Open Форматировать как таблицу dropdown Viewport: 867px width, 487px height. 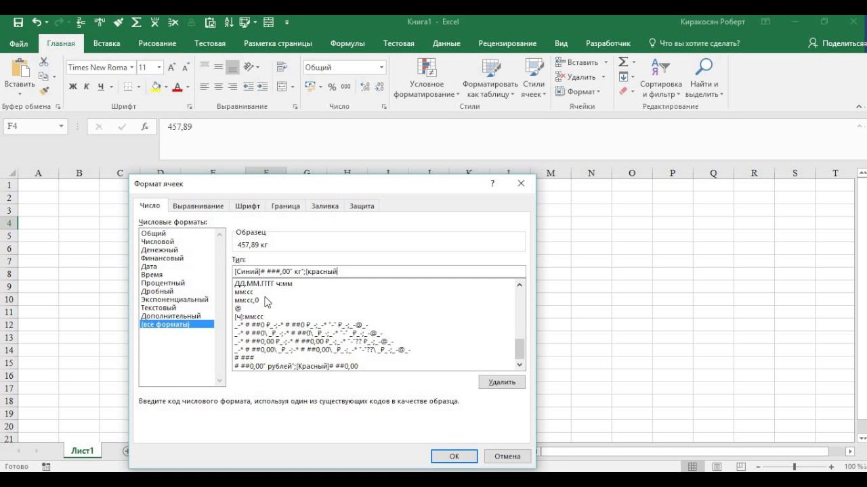[492, 78]
